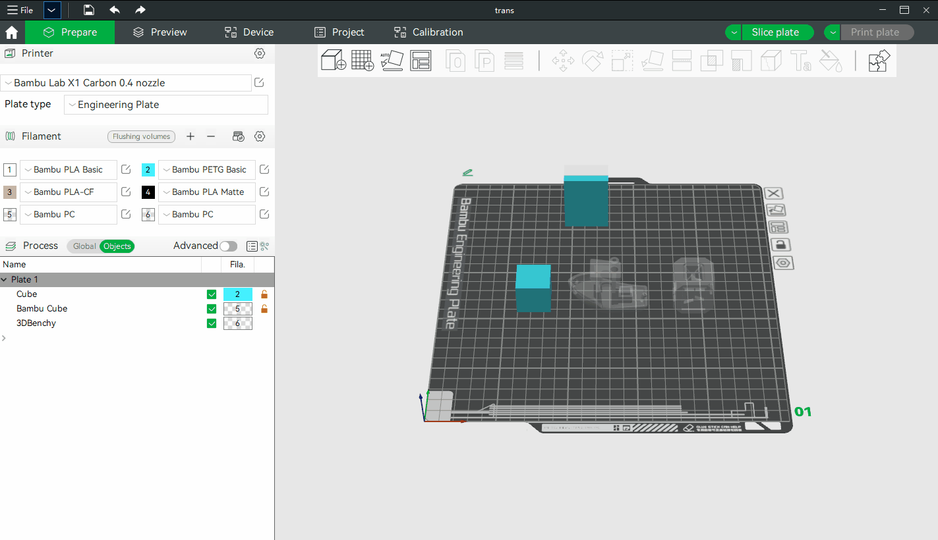Select the Lay on face tool
The image size is (938, 540).
tap(653, 61)
